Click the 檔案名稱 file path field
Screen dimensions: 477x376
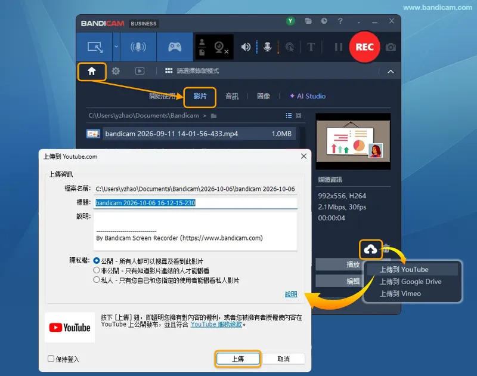196,189
